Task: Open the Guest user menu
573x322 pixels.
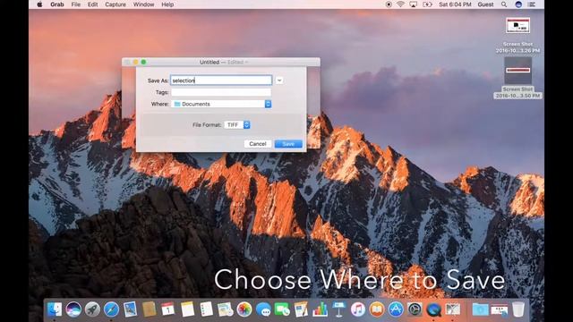Action: (x=485, y=4)
